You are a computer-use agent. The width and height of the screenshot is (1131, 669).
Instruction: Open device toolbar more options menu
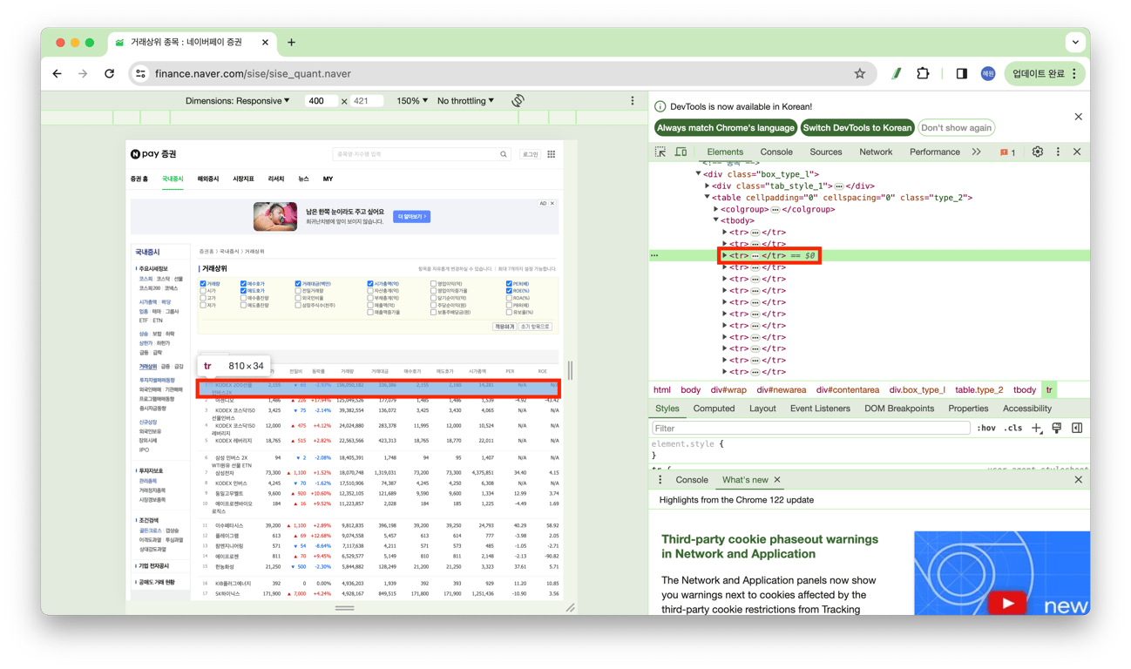(x=633, y=101)
